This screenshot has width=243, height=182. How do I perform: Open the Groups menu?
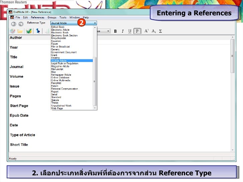coord(52,17)
